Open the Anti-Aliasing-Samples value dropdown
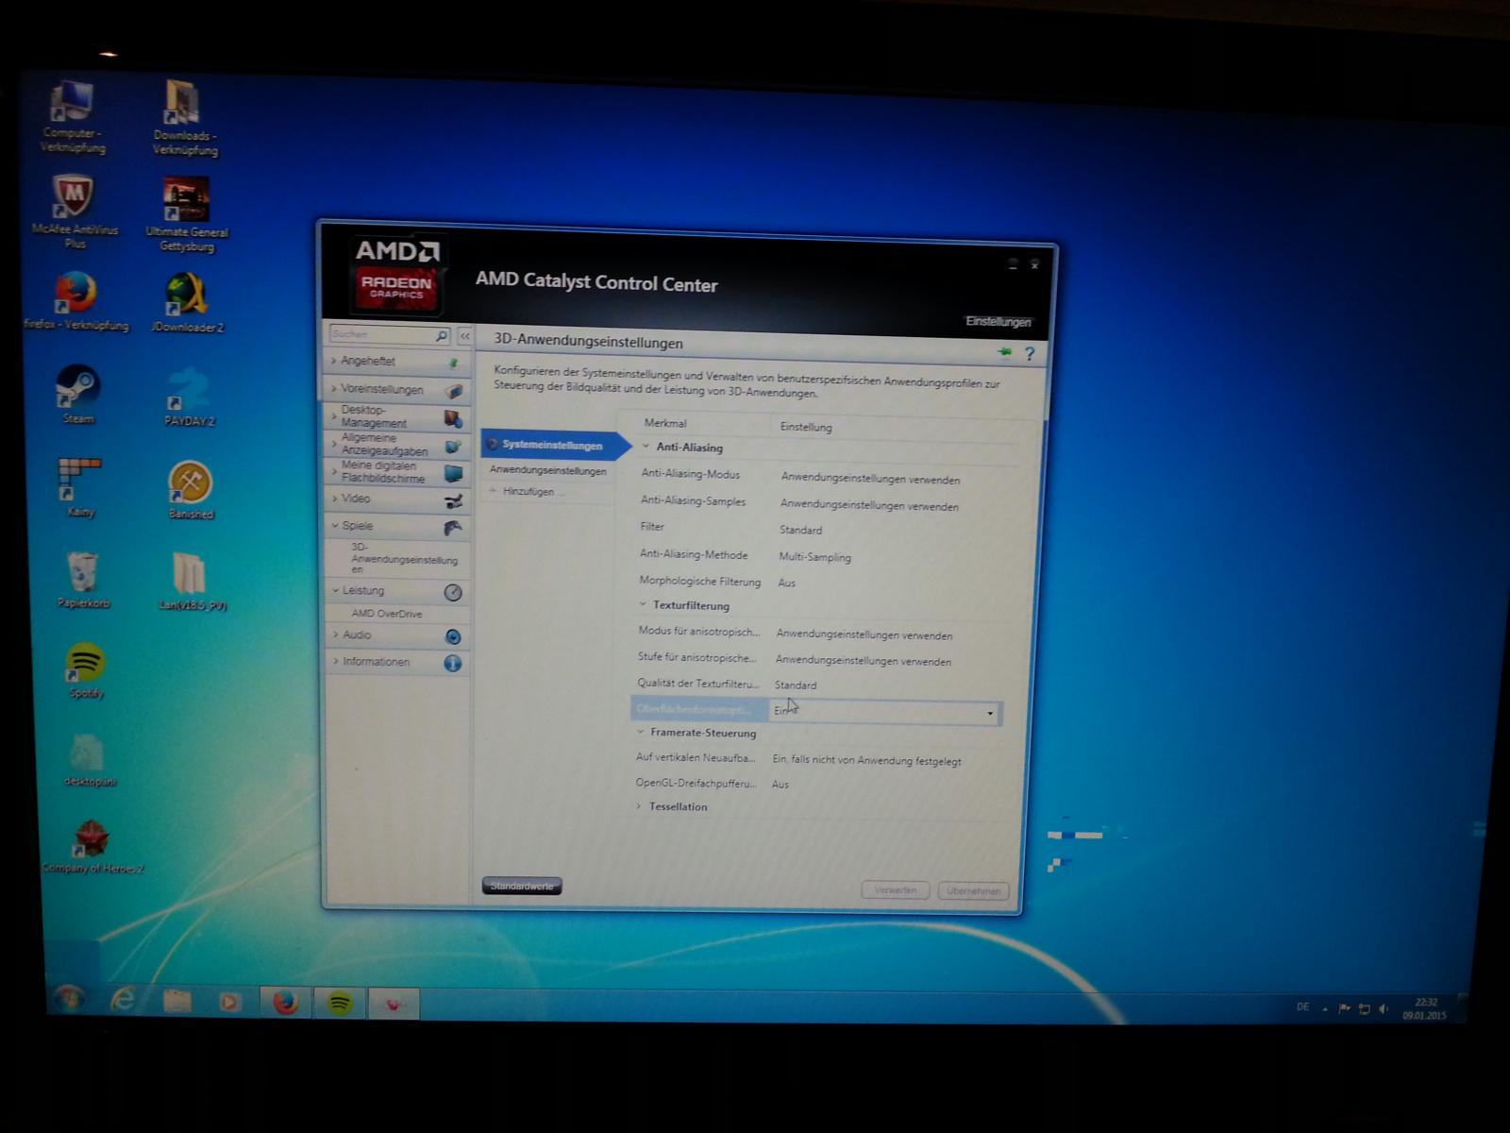 point(869,506)
